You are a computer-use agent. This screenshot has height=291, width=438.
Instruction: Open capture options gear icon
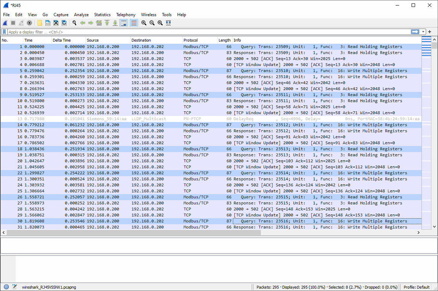point(29,23)
